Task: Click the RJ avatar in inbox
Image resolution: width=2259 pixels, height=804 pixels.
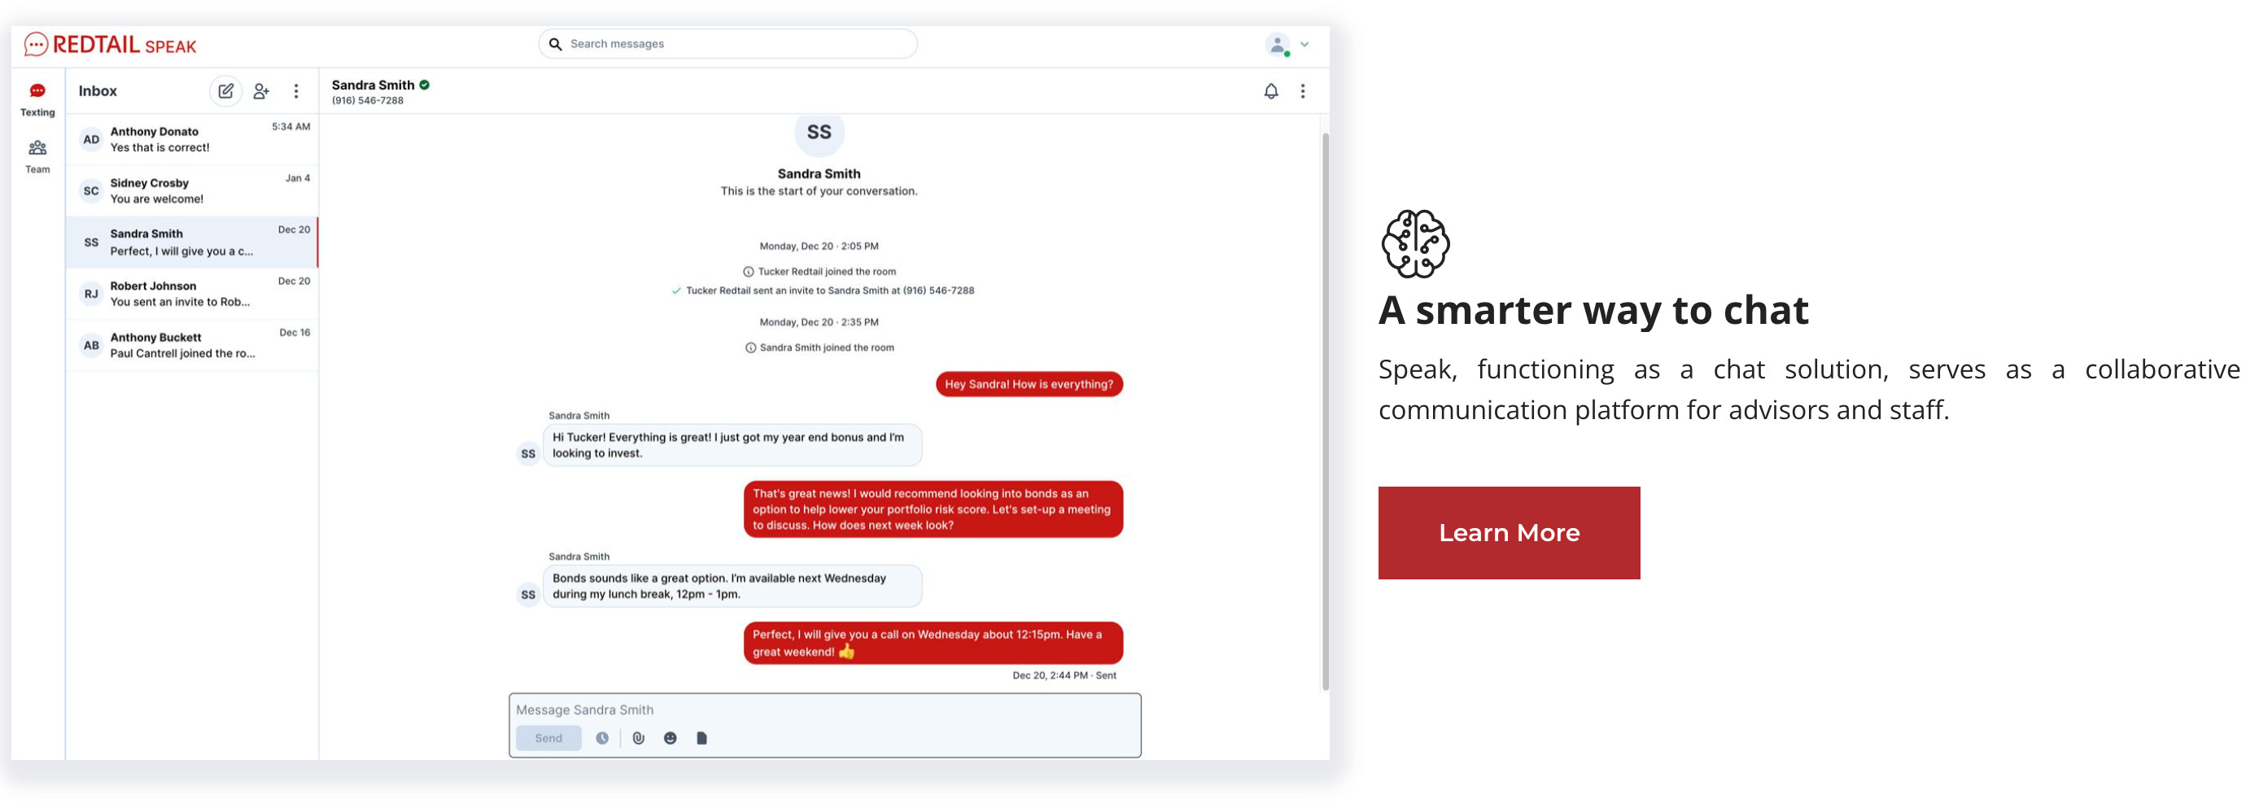Action: coord(91,294)
